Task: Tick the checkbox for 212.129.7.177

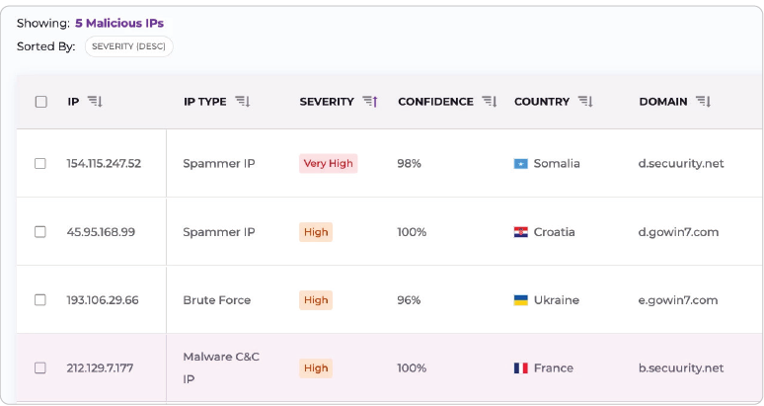Action: pos(40,368)
